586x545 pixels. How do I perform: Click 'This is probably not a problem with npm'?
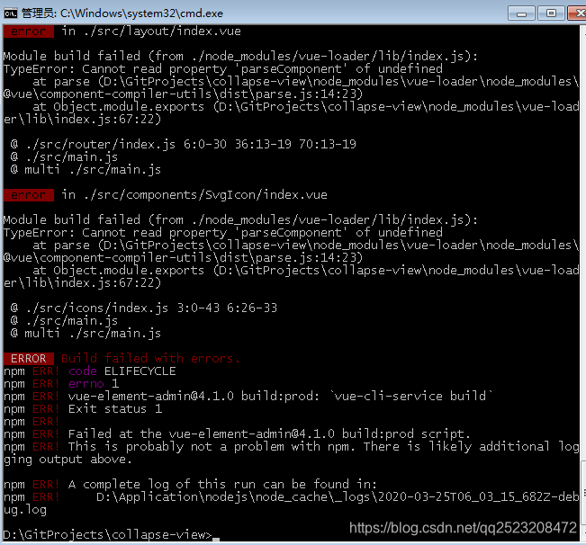coord(212,446)
